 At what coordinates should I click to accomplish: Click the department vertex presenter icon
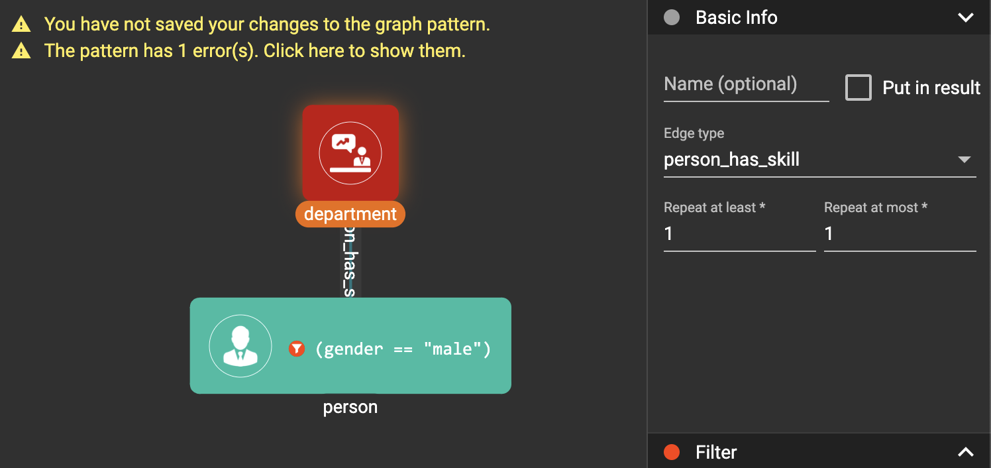click(350, 152)
